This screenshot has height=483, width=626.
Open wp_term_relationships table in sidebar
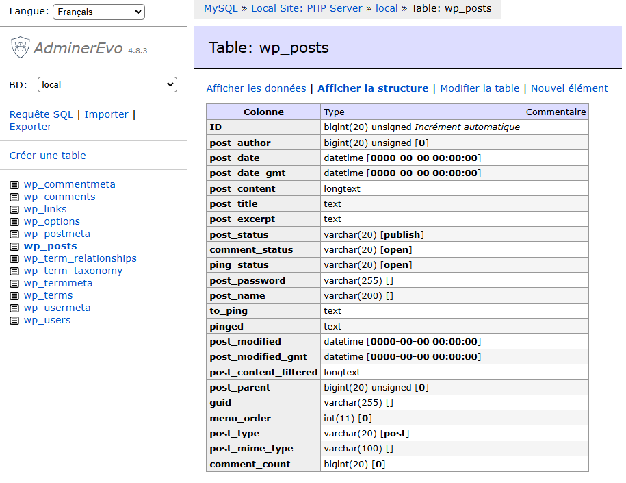[x=80, y=258]
